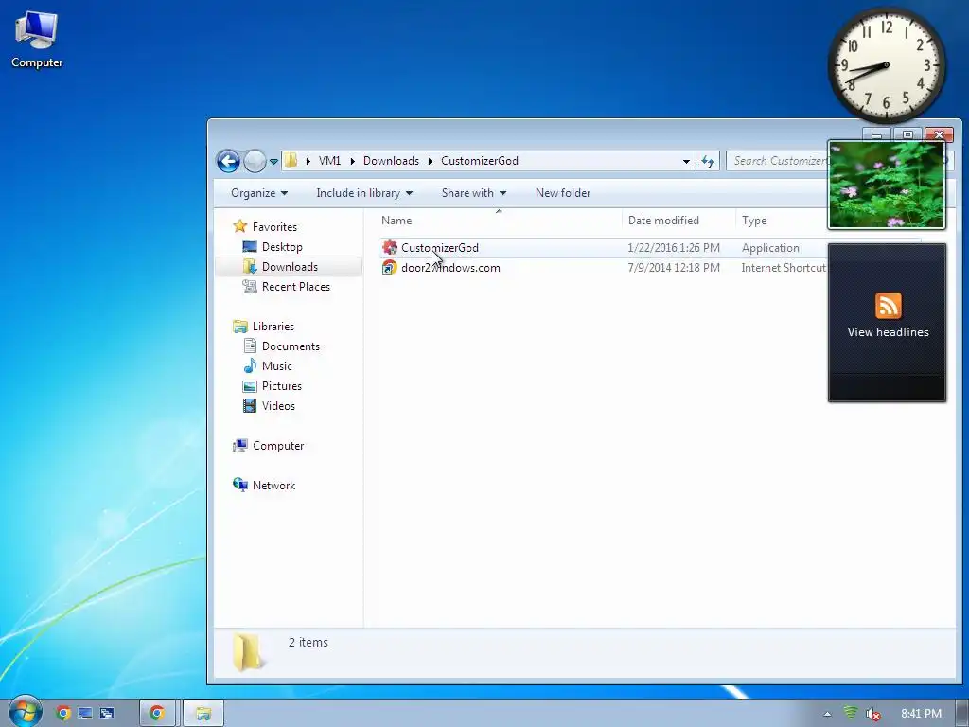969x727 pixels.
Task: Open the CustomizerGod application file
Action: [x=439, y=248]
